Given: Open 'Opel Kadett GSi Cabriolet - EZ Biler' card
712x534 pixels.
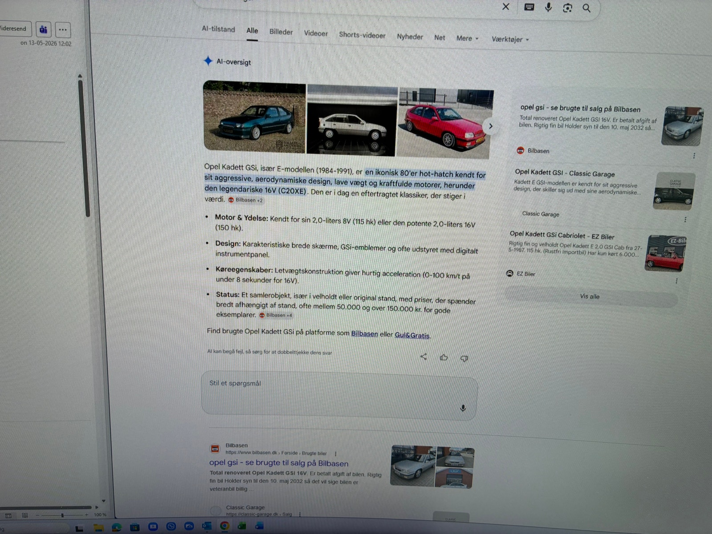Looking at the screenshot, I should click(x=562, y=235).
